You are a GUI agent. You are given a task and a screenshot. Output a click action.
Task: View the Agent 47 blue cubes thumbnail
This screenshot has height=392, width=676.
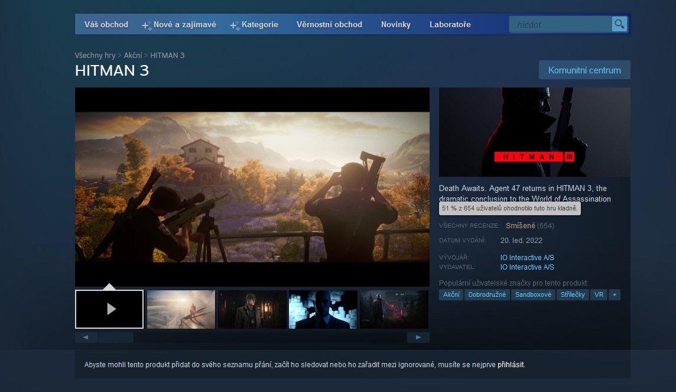[x=323, y=309]
